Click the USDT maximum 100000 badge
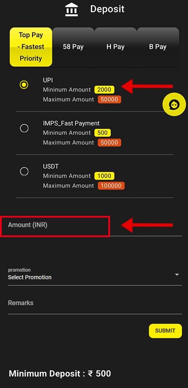The image size is (188, 388). (x=111, y=186)
